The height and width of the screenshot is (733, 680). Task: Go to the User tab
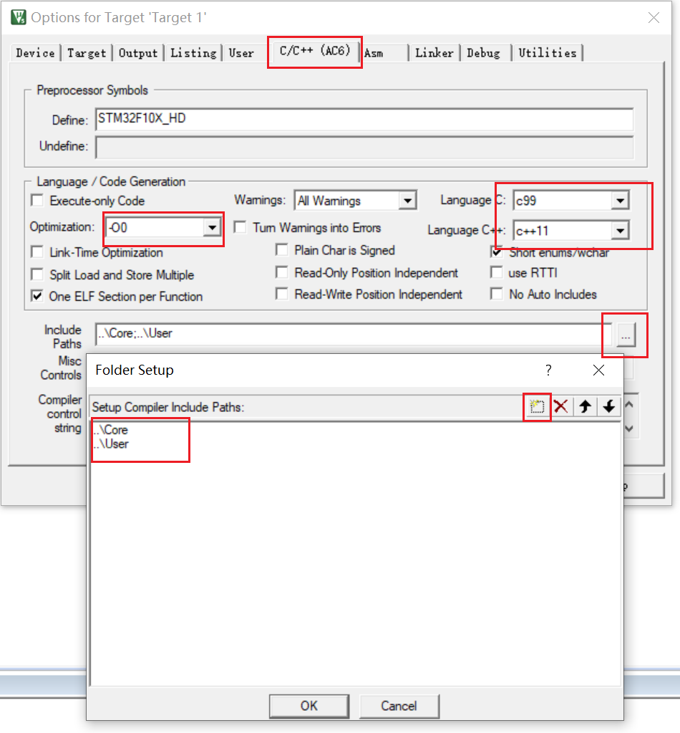(241, 53)
